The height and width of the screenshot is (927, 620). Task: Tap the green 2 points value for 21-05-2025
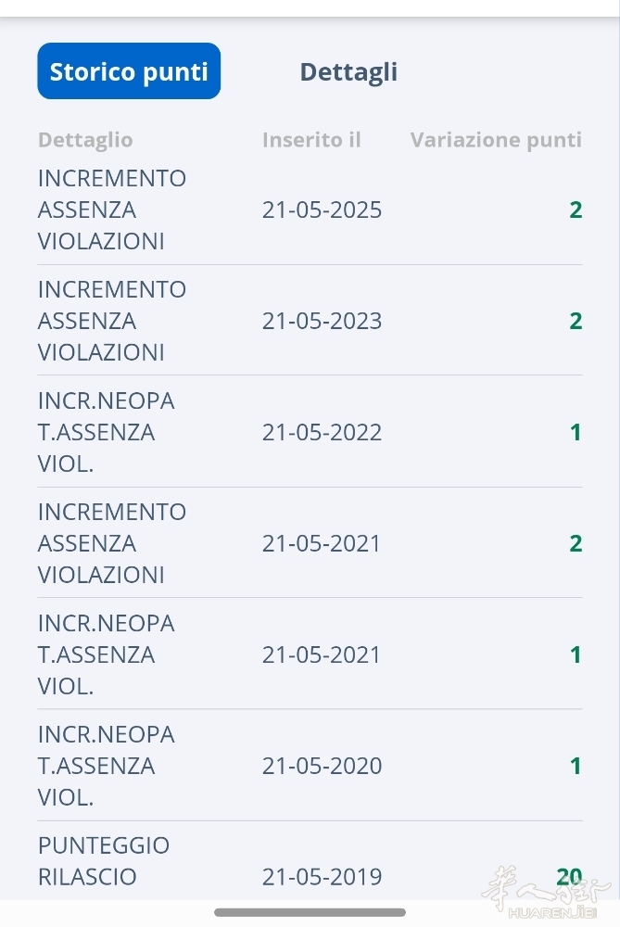click(576, 210)
